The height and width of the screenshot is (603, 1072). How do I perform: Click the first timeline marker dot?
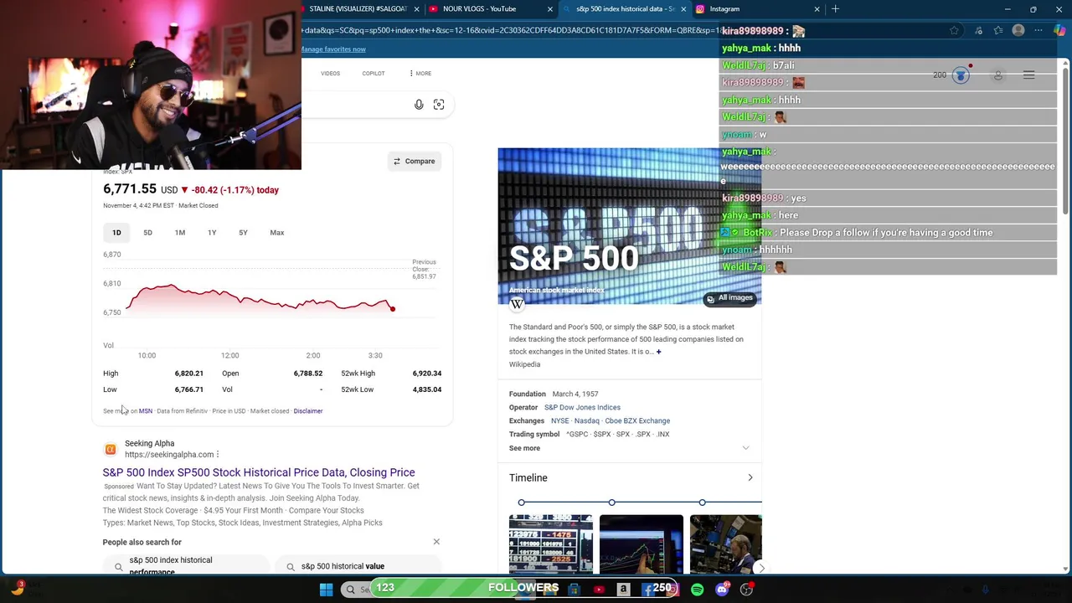[522, 502]
